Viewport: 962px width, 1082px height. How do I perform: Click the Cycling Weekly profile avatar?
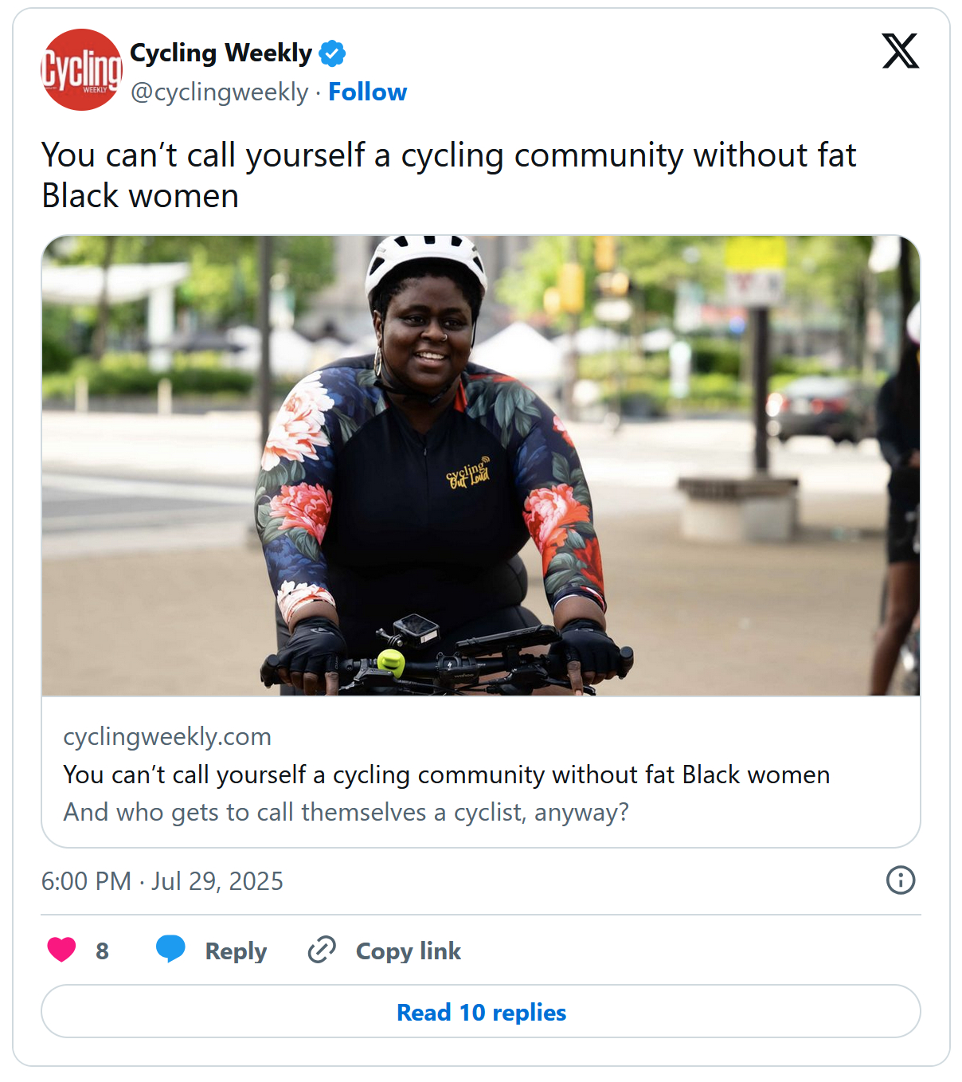point(81,70)
